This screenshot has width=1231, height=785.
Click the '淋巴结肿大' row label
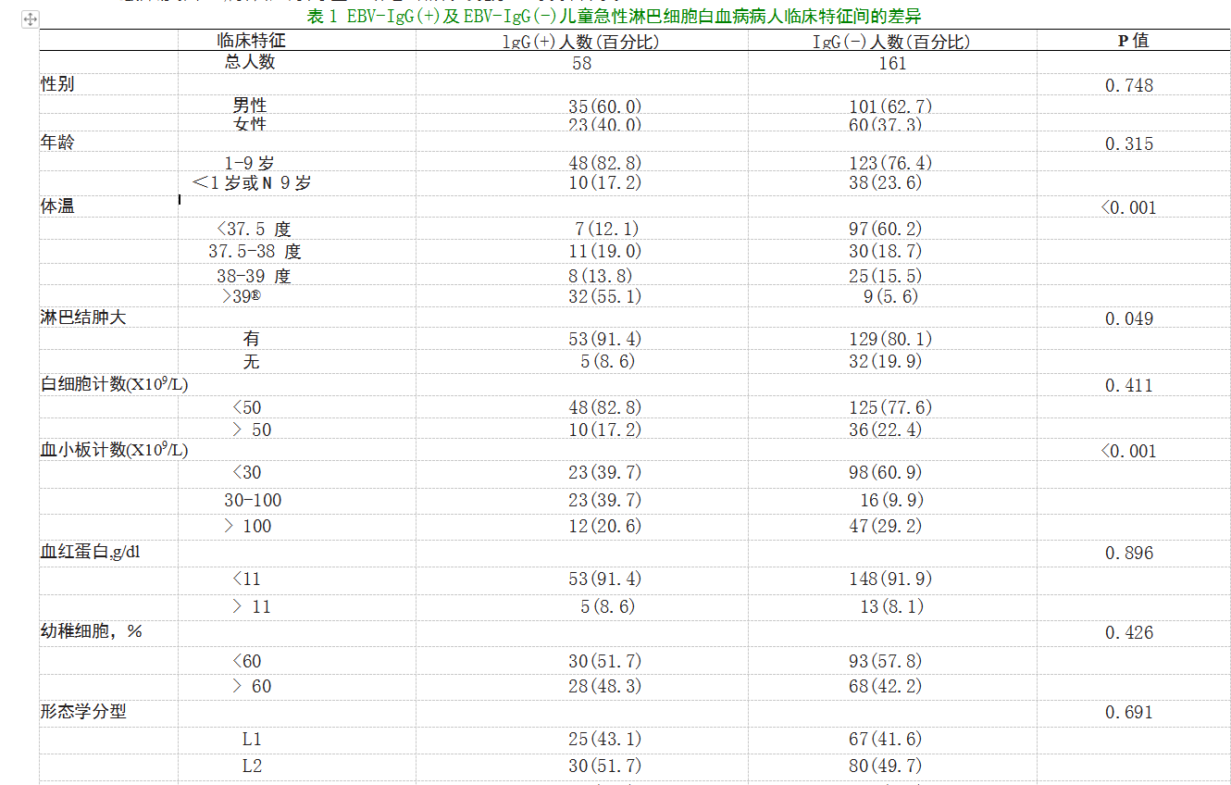tap(83, 318)
